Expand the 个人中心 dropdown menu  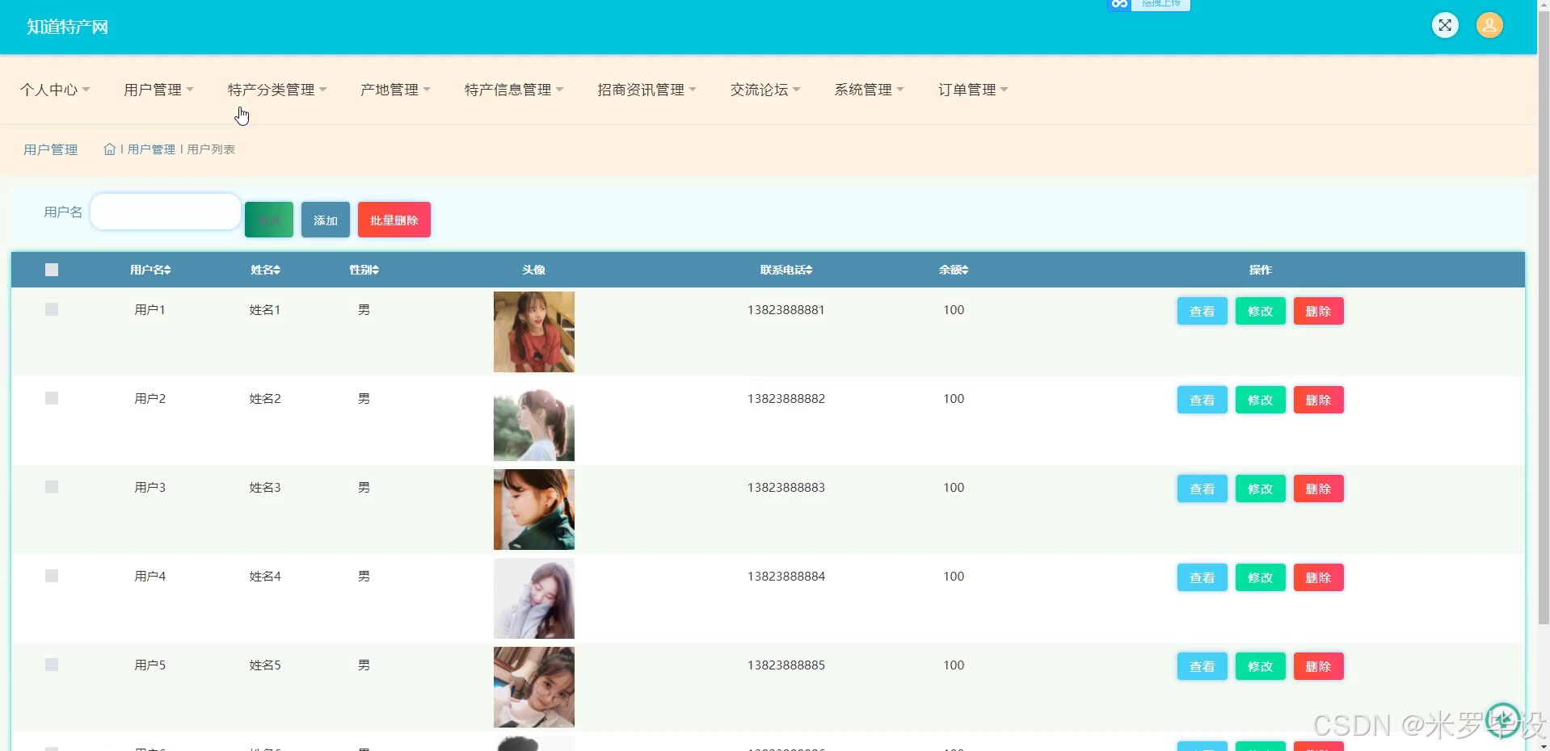point(55,90)
